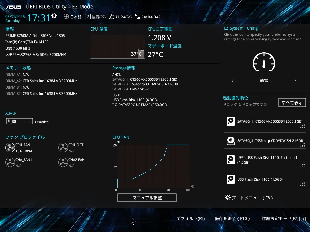Screen dimensions: 310x232
Task: Click the 1041 RPM fan speed
Action: pos(24,151)
